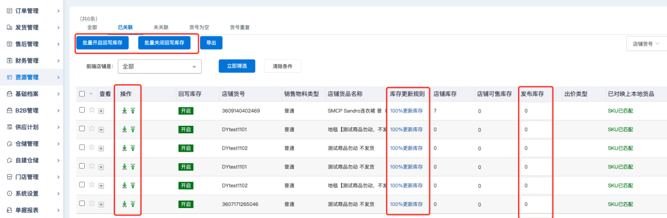Open 100%更新库存 link for row 3607171265046
This screenshot has height=218, width=667.
(x=406, y=204)
